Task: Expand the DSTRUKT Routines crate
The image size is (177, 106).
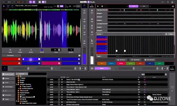Action: click(17, 84)
